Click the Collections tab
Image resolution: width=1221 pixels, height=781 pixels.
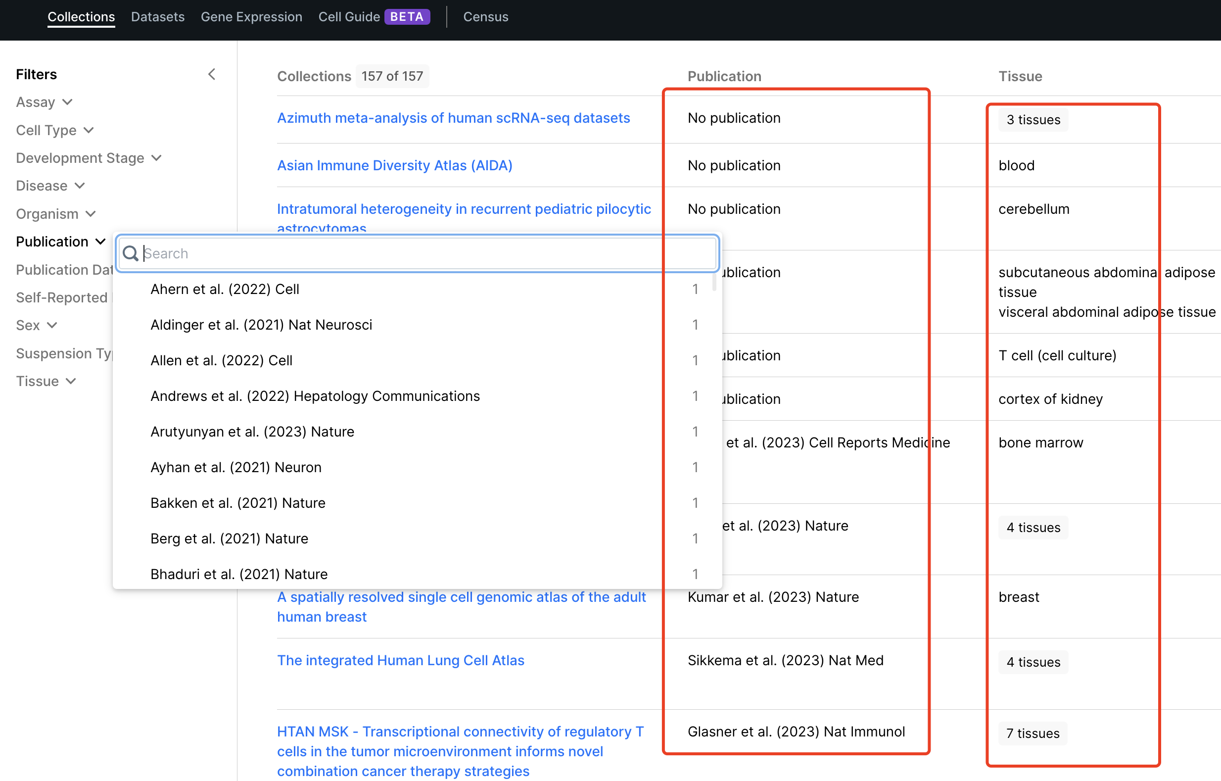click(x=80, y=16)
